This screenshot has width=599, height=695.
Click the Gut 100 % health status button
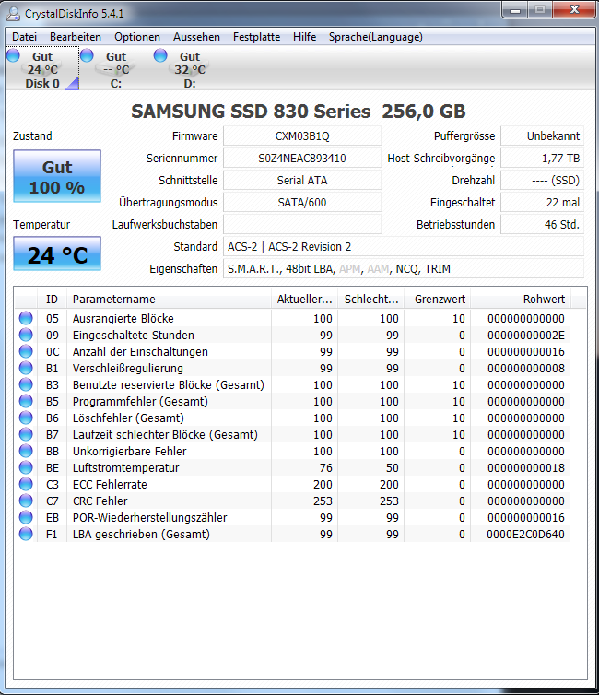57,176
